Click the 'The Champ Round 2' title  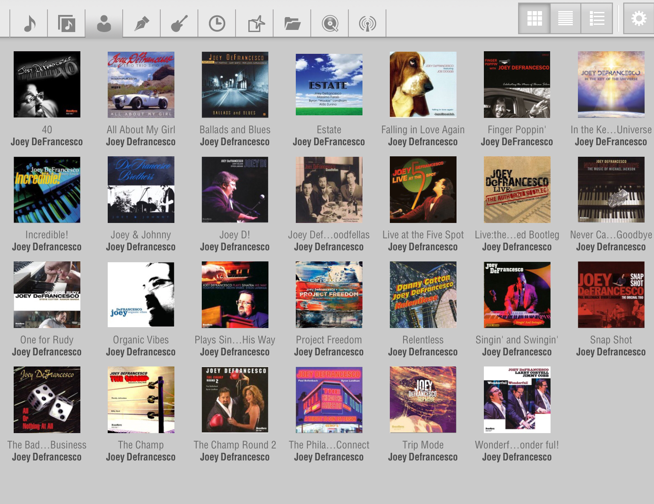[x=235, y=445]
